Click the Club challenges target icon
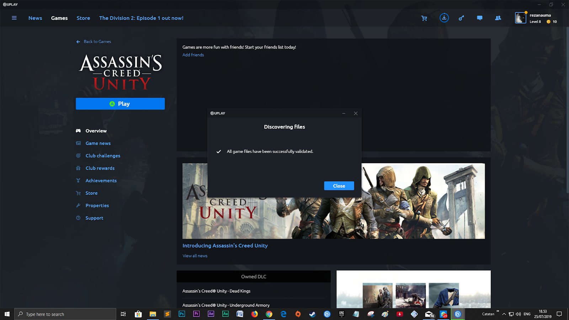Screen dimensions: 569x320 [x=78, y=156]
